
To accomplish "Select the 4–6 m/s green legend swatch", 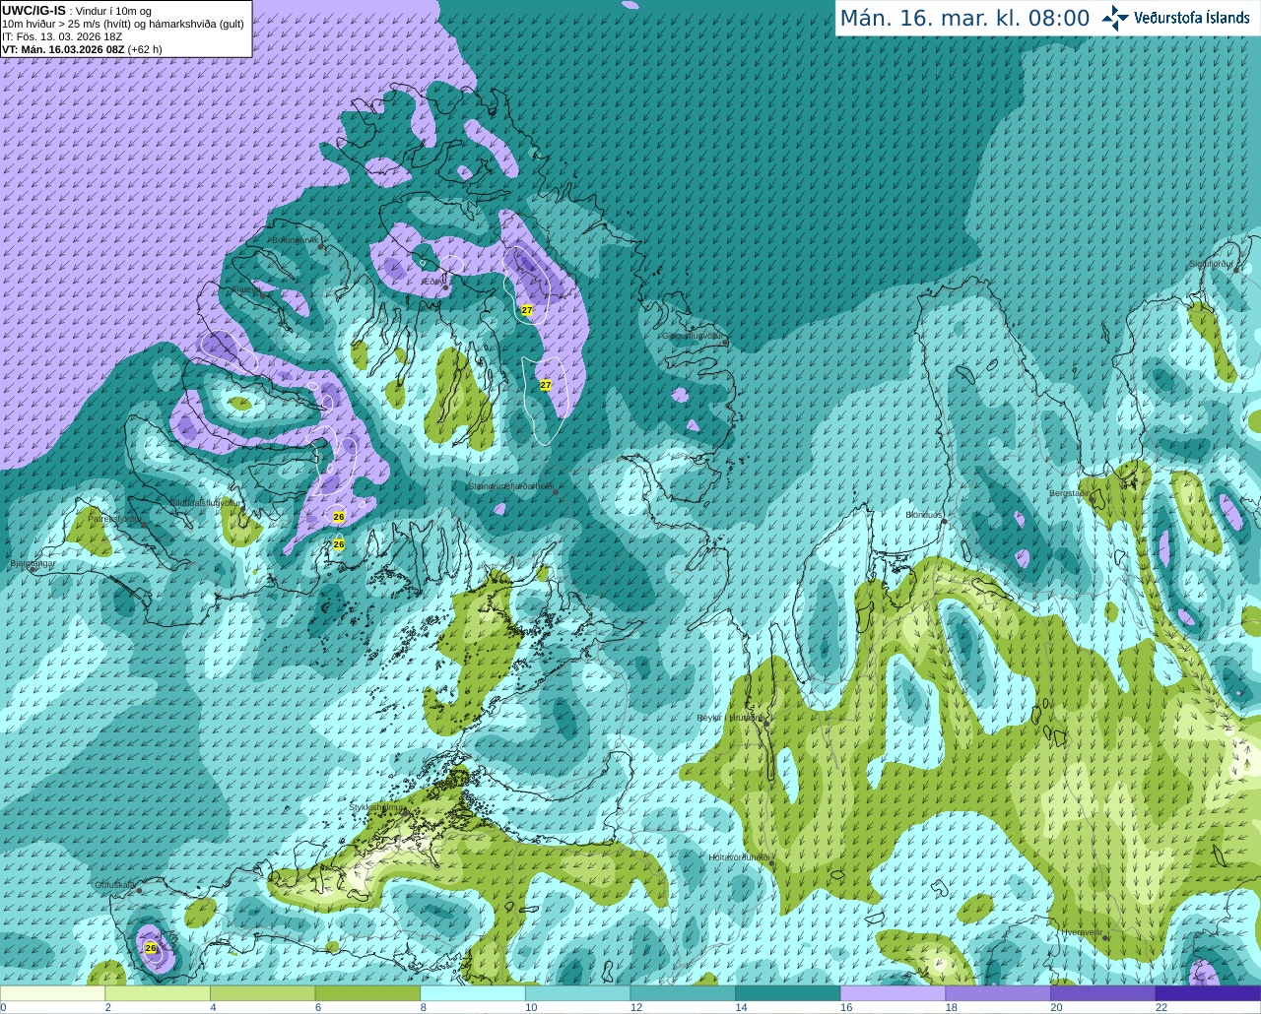I will tap(263, 993).
